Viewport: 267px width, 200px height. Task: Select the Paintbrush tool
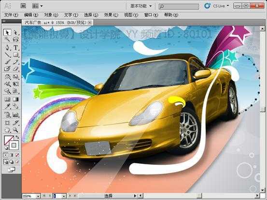pyautogui.click(x=7, y=62)
